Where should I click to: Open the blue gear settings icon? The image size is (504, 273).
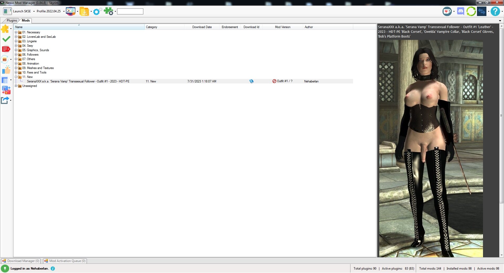[97, 11]
